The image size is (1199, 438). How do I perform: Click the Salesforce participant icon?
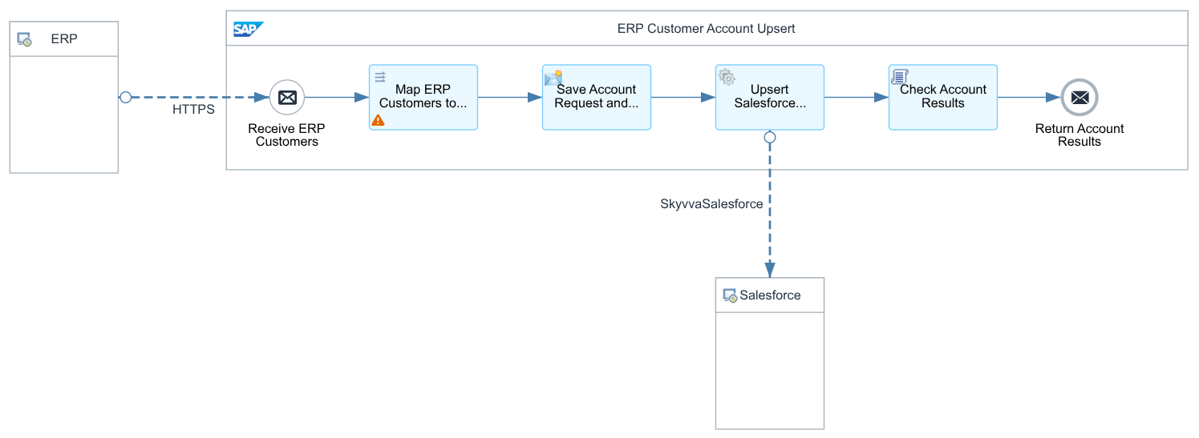coord(730,295)
